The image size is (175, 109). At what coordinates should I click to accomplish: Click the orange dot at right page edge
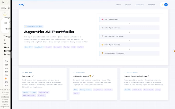(174, 51)
